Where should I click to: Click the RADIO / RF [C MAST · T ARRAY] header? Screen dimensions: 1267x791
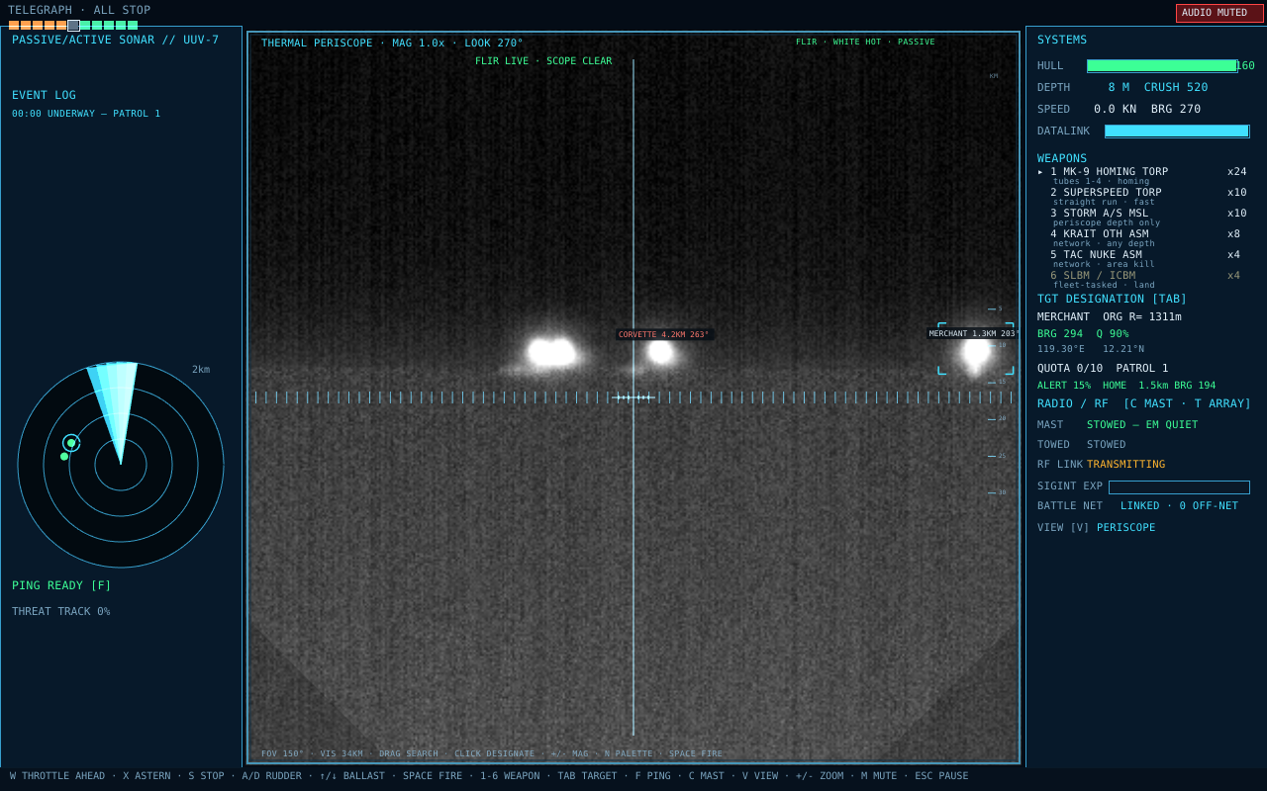click(1144, 403)
